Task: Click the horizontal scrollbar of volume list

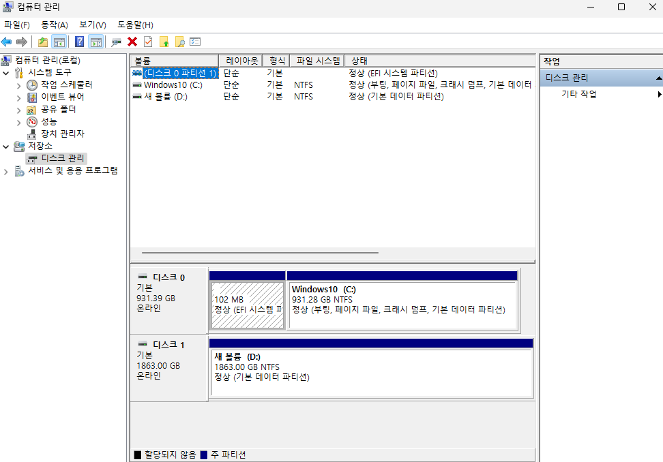Action: 260,253
